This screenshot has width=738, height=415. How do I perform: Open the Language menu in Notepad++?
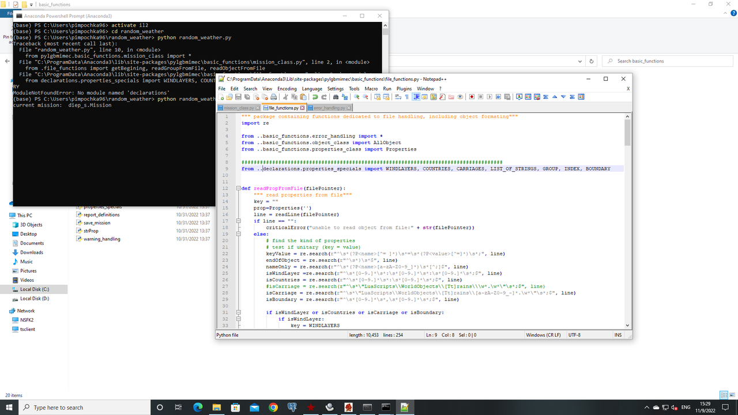point(312,89)
